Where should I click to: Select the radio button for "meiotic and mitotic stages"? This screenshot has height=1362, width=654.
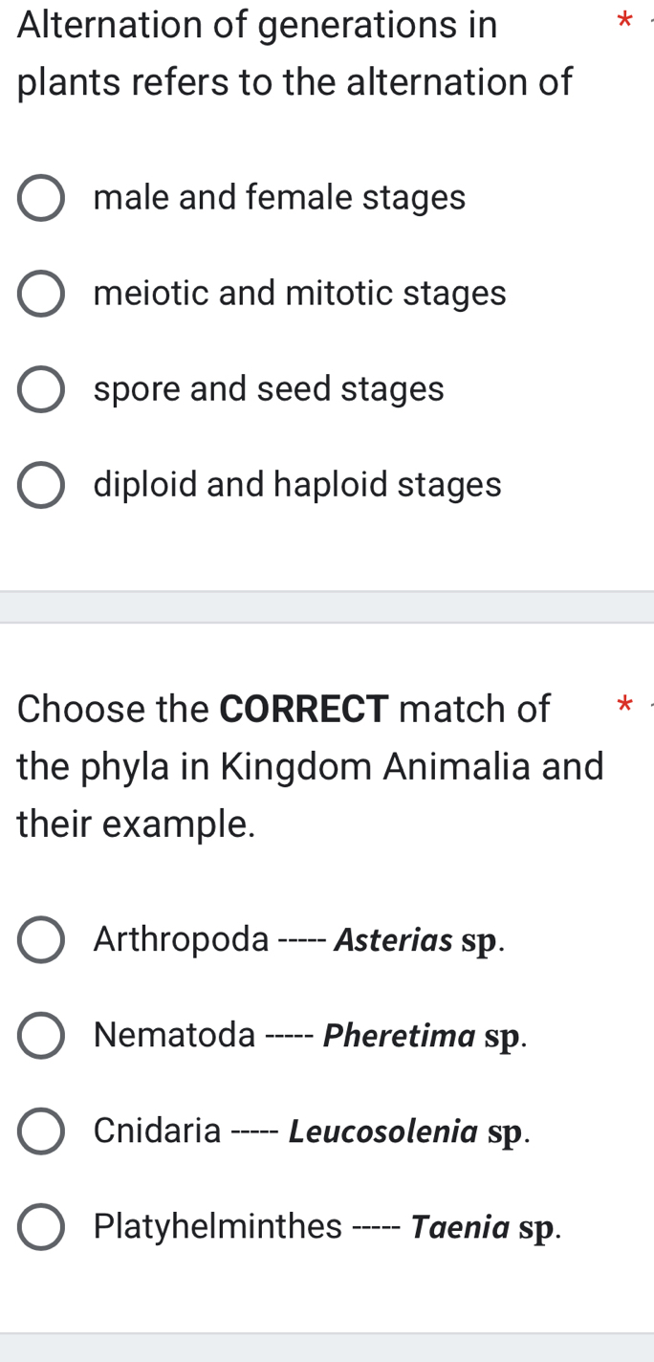coord(40,294)
